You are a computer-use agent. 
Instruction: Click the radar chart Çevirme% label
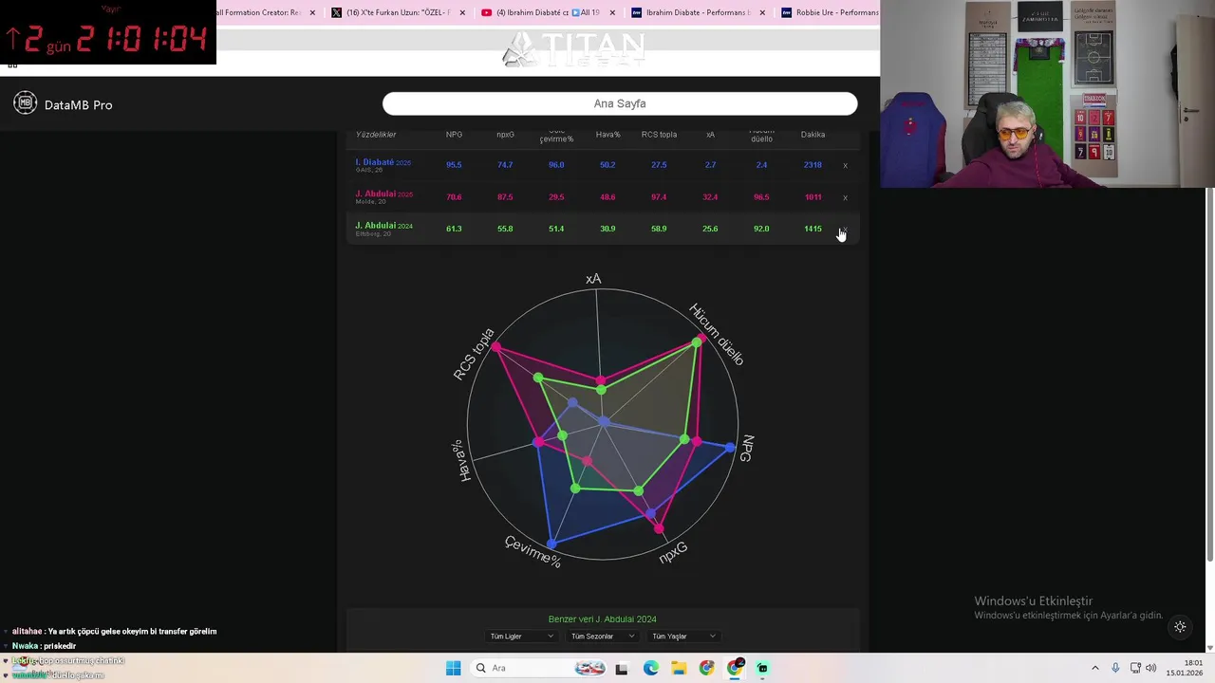pyautogui.click(x=533, y=552)
